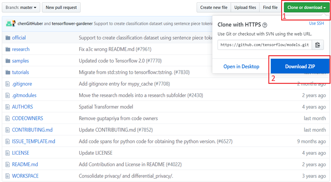Click the folder icon beside samples
Image resolution: width=331 pixels, height=182 pixels.
[8, 61]
